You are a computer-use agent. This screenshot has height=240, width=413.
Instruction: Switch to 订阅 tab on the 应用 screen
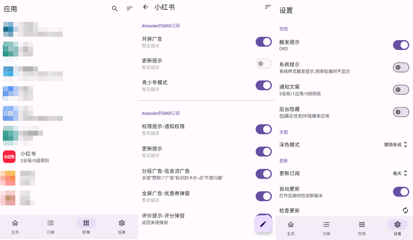pyautogui.click(x=50, y=226)
